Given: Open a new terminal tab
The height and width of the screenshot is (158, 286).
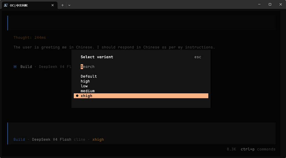Looking at the screenshot, I should pos(62,5).
